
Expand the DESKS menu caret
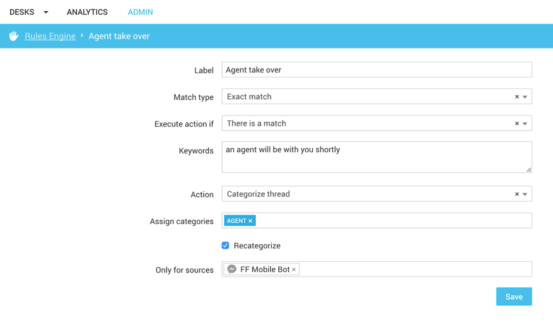[x=46, y=12]
